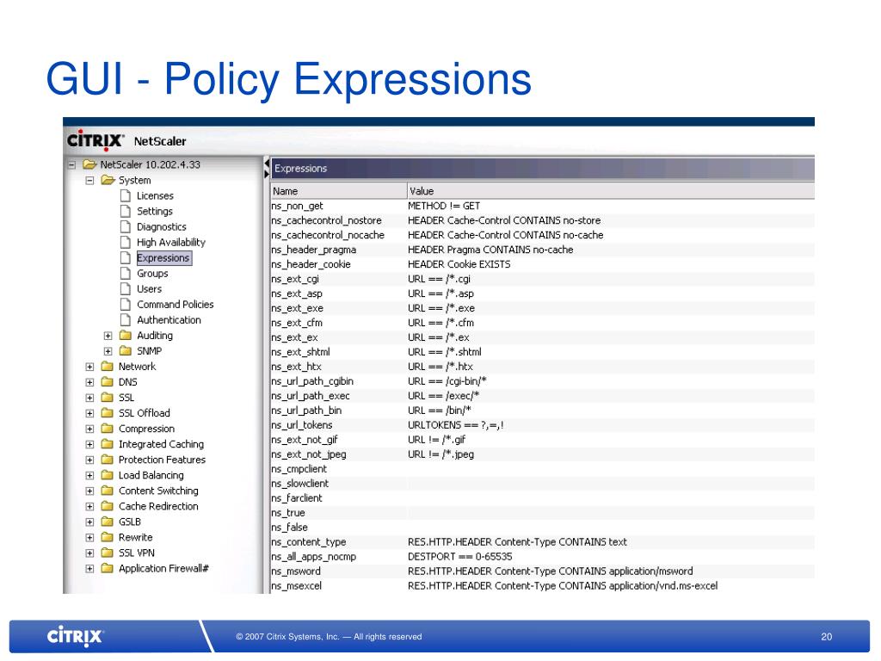Click the Rewrite folder icon

coord(108,537)
